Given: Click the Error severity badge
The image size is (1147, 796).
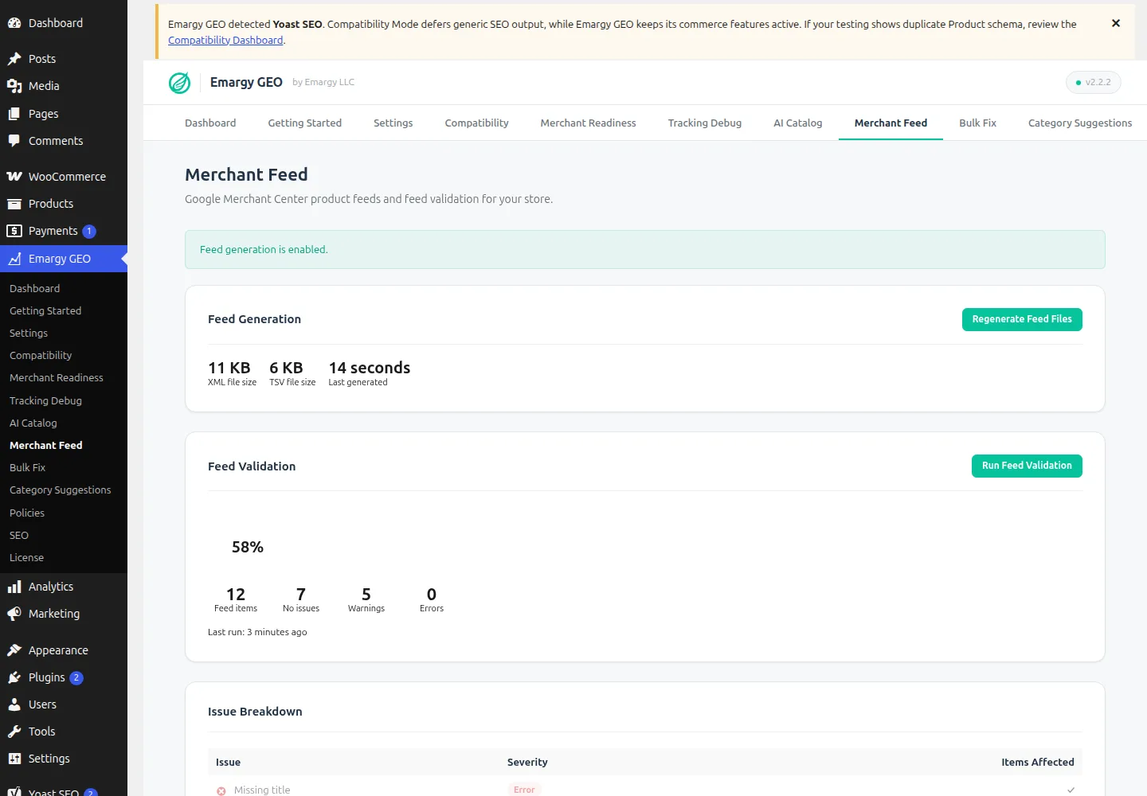Looking at the screenshot, I should tap(524, 790).
